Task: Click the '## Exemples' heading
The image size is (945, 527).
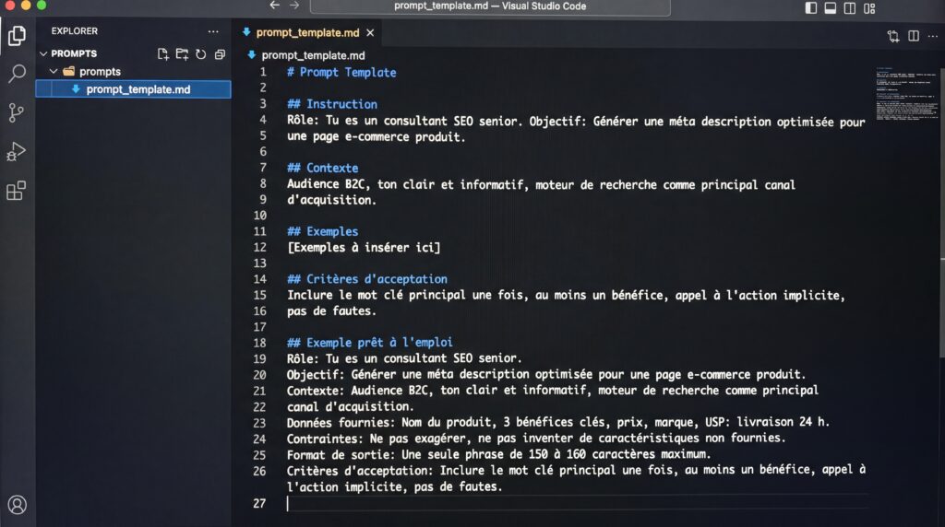Action: [x=322, y=231]
